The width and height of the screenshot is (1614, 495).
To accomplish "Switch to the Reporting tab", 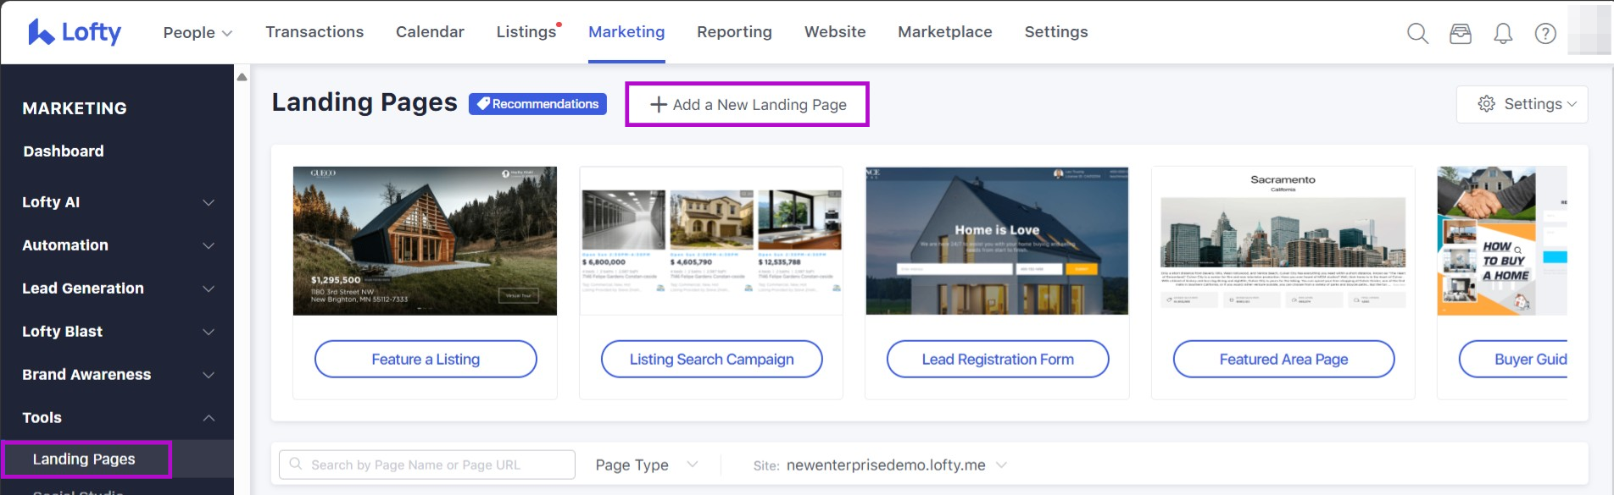I will pos(734,32).
